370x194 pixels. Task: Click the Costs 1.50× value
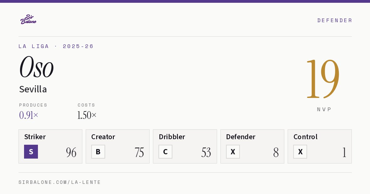[87, 115]
